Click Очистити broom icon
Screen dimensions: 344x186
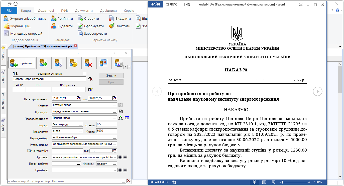click(120, 26)
